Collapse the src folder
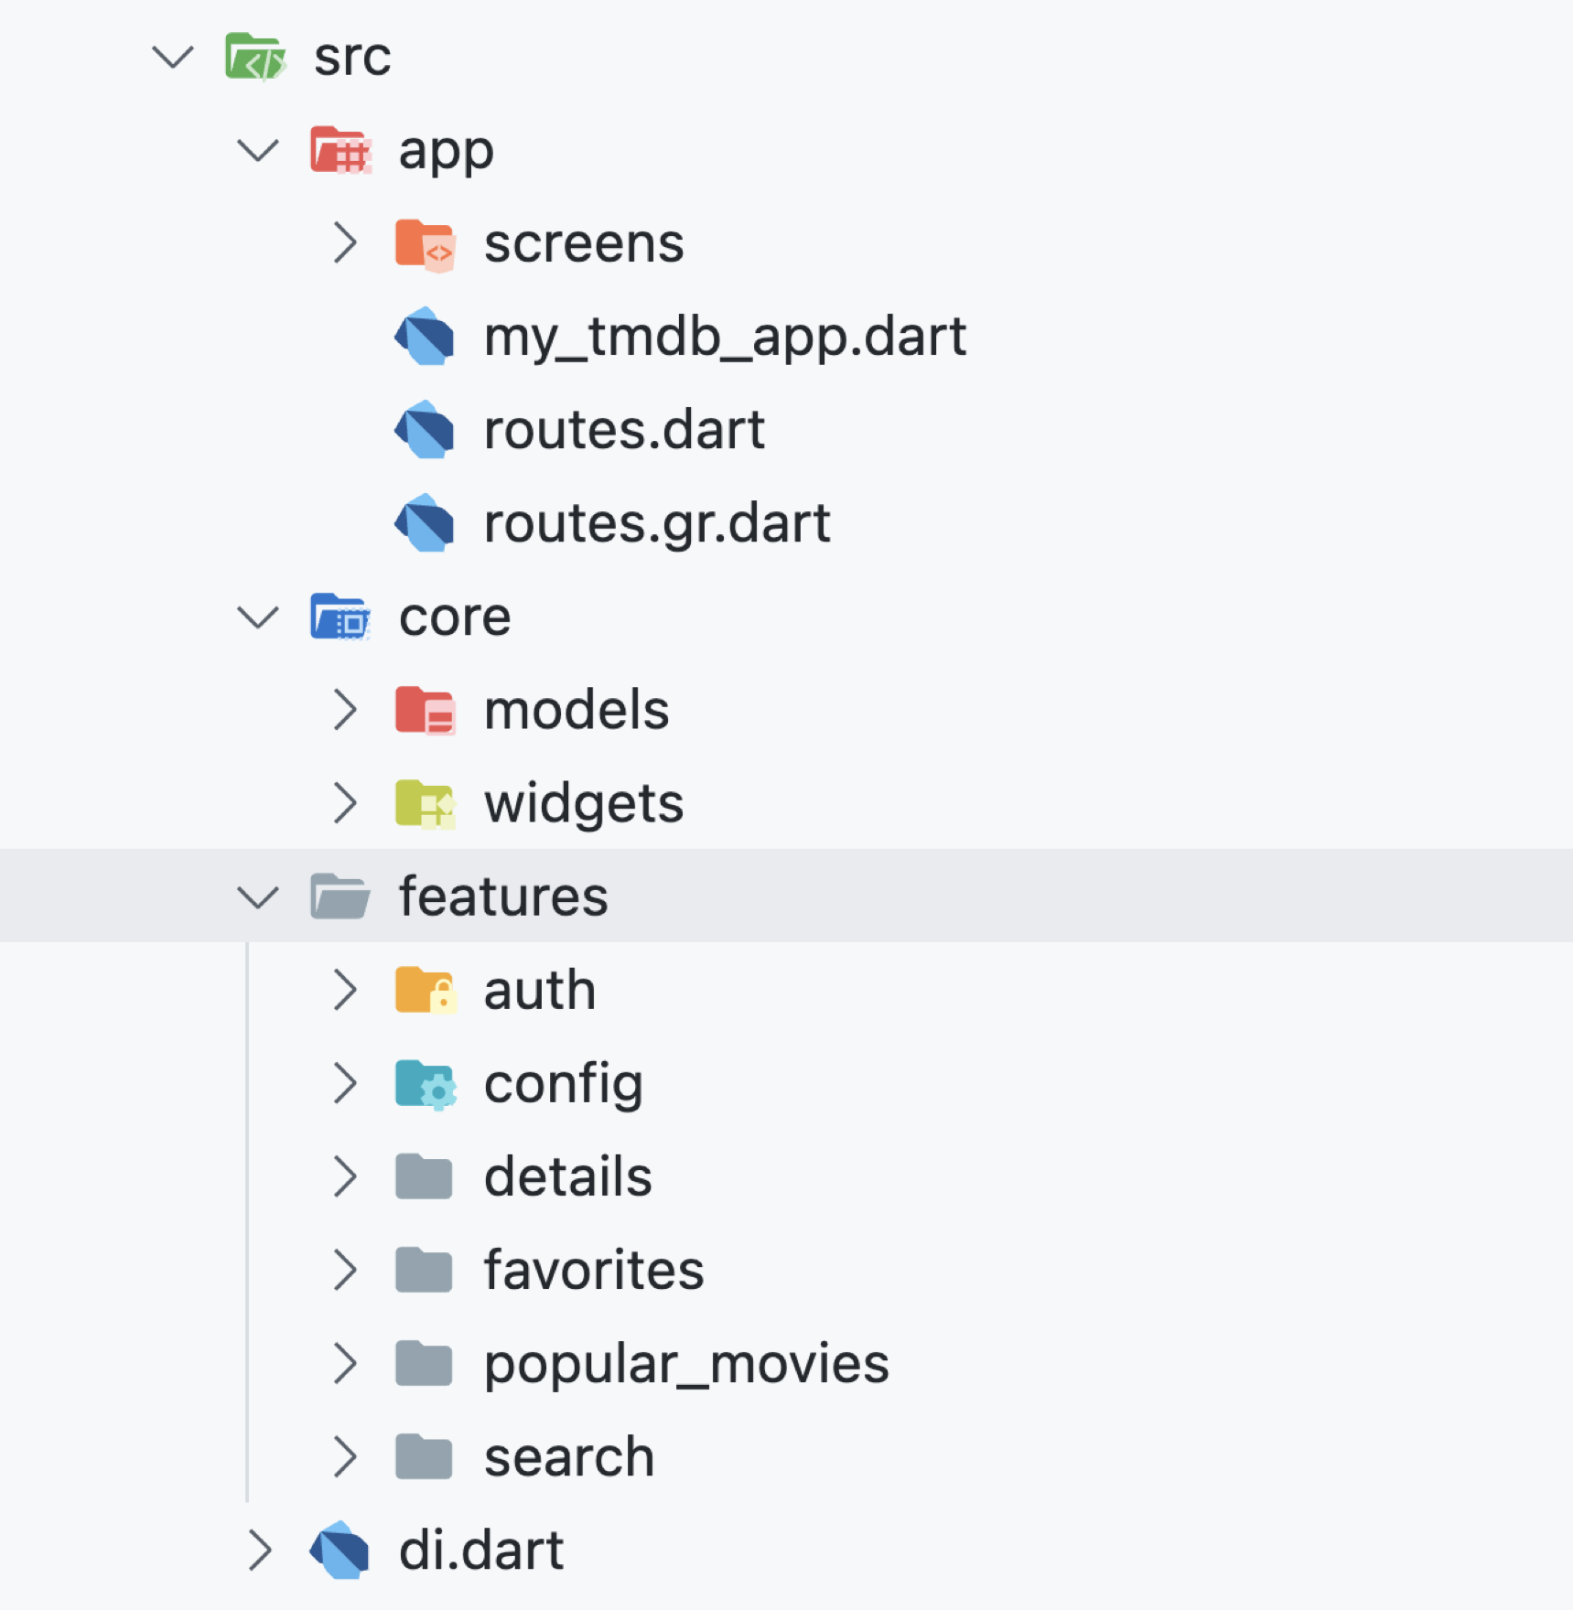The height and width of the screenshot is (1610, 1574). 173,58
